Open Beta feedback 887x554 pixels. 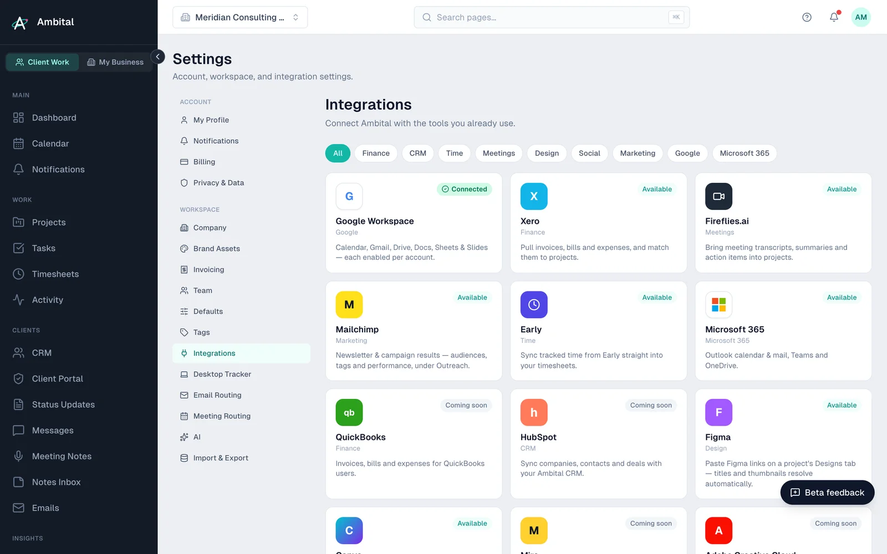tap(827, 493)
